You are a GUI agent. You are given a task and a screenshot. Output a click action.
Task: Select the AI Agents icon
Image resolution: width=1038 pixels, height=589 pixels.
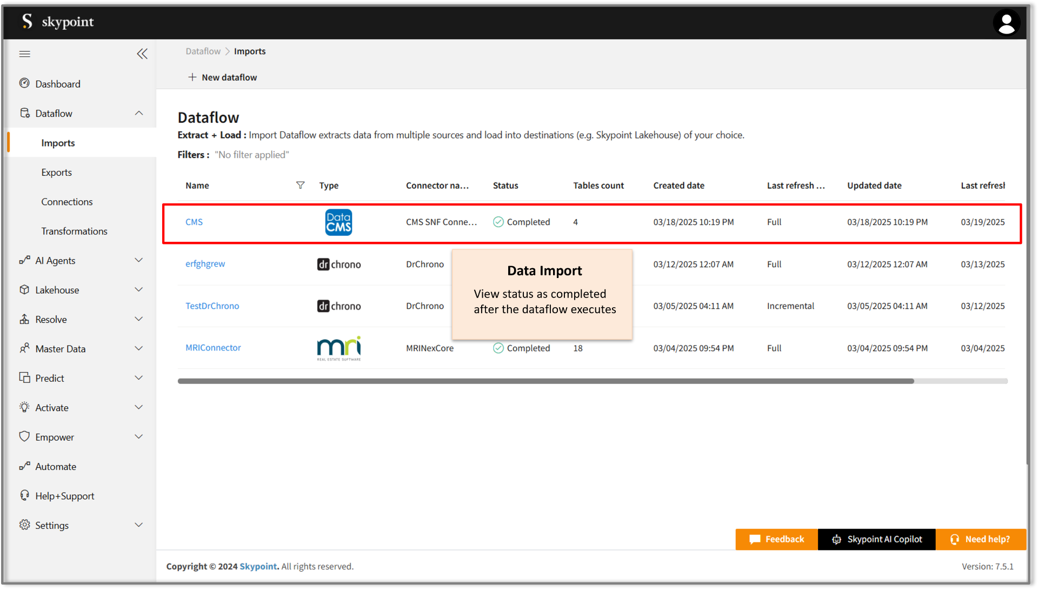pyautogui.click(x=25, y=260)
